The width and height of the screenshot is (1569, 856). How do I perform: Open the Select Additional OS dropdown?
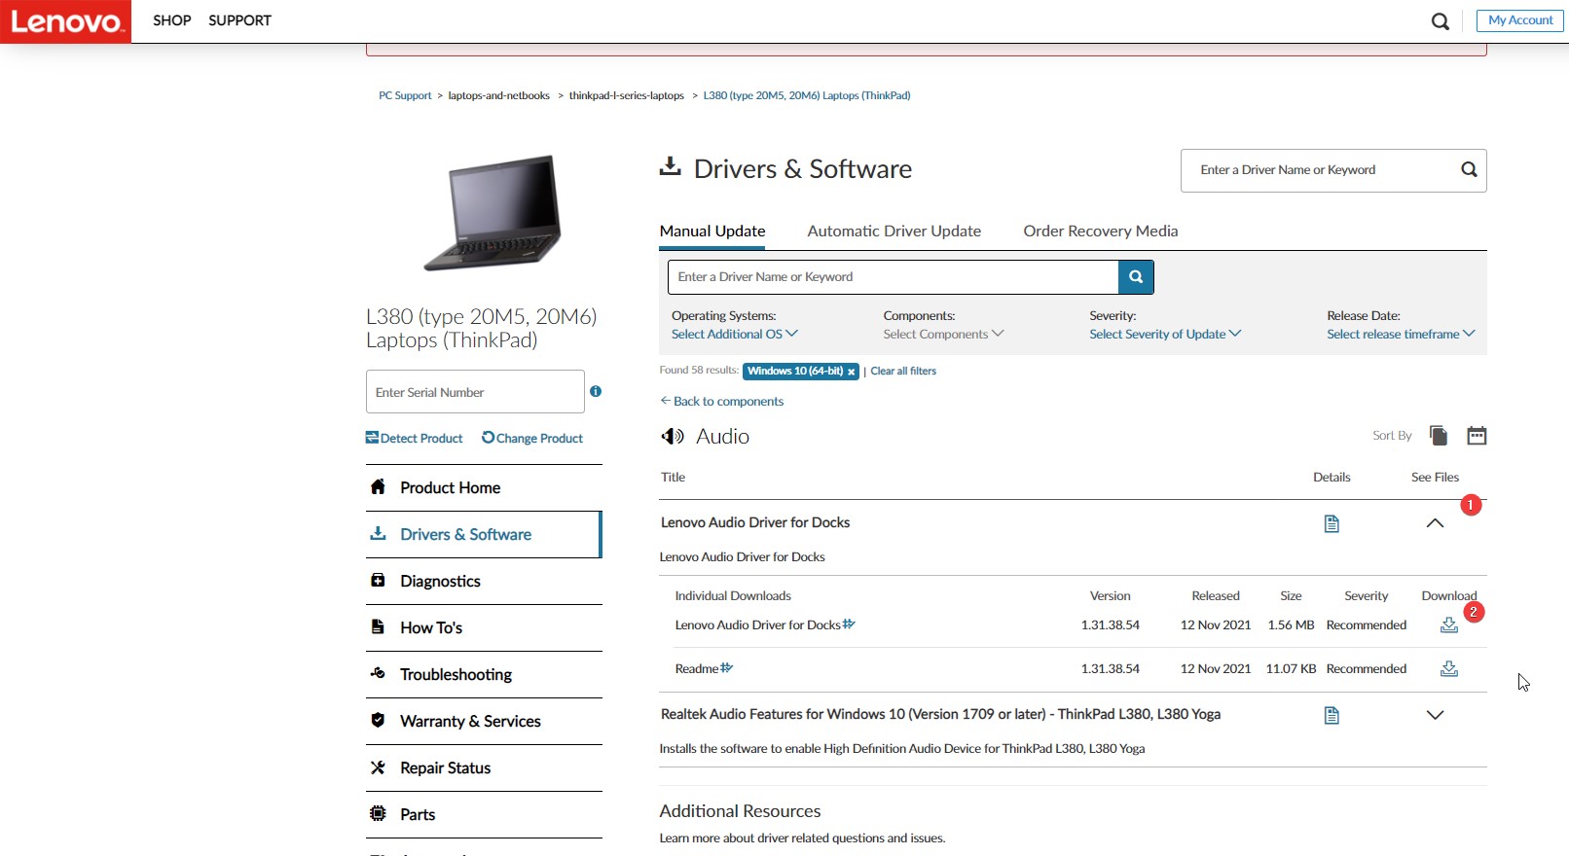pyautogui.click(x=735, y=334)
